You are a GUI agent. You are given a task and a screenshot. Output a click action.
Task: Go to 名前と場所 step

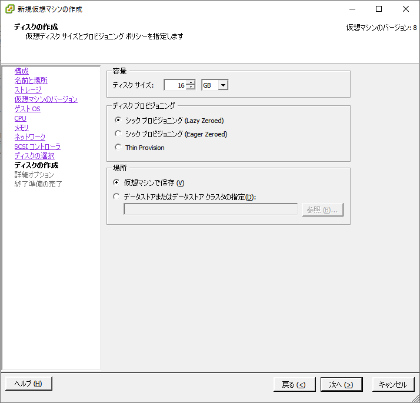click(x=31, y=81)
